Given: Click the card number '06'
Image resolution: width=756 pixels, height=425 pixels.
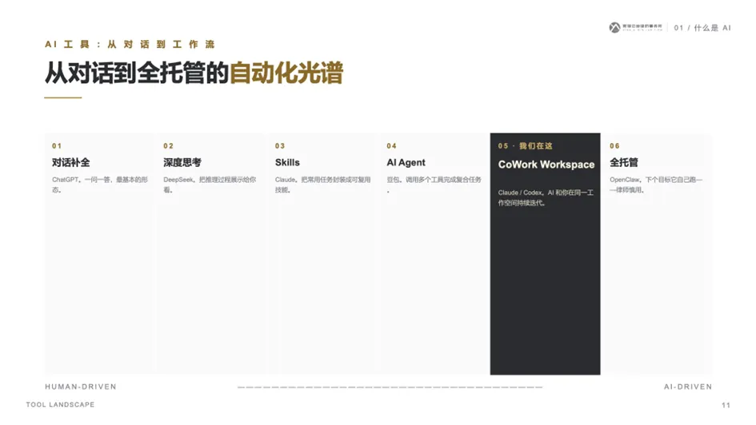Looking at the screenshot, I should point(614,146).
